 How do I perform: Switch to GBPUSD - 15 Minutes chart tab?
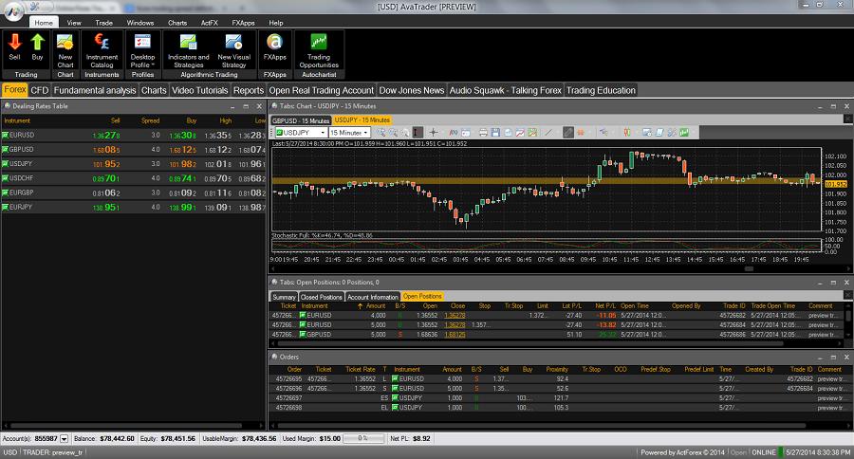point(301,120)
